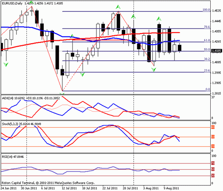Click the 80 level label on the Stoch scale
The image size is (223, 191).
[213, 127]
